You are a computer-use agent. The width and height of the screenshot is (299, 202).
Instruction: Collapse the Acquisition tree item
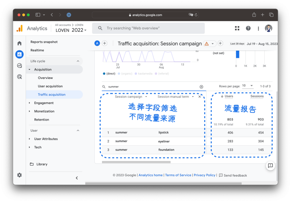tap(29, 70)
